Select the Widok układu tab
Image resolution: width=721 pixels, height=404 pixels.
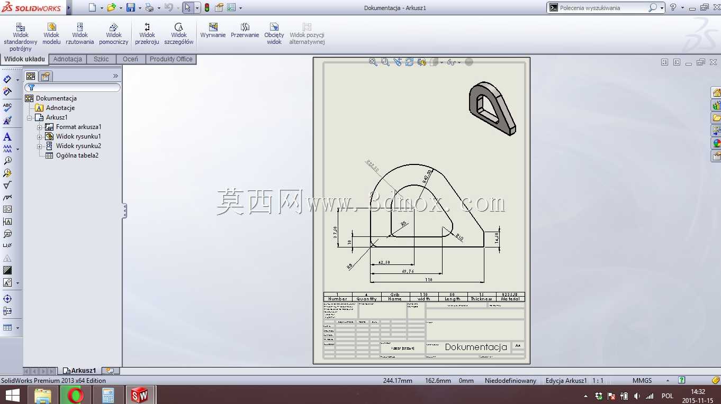point(24,59)
